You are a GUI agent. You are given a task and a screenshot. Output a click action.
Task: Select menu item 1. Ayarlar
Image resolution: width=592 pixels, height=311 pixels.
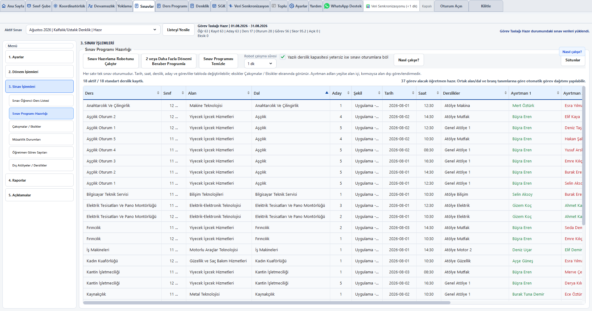click(x=39, y=57)
